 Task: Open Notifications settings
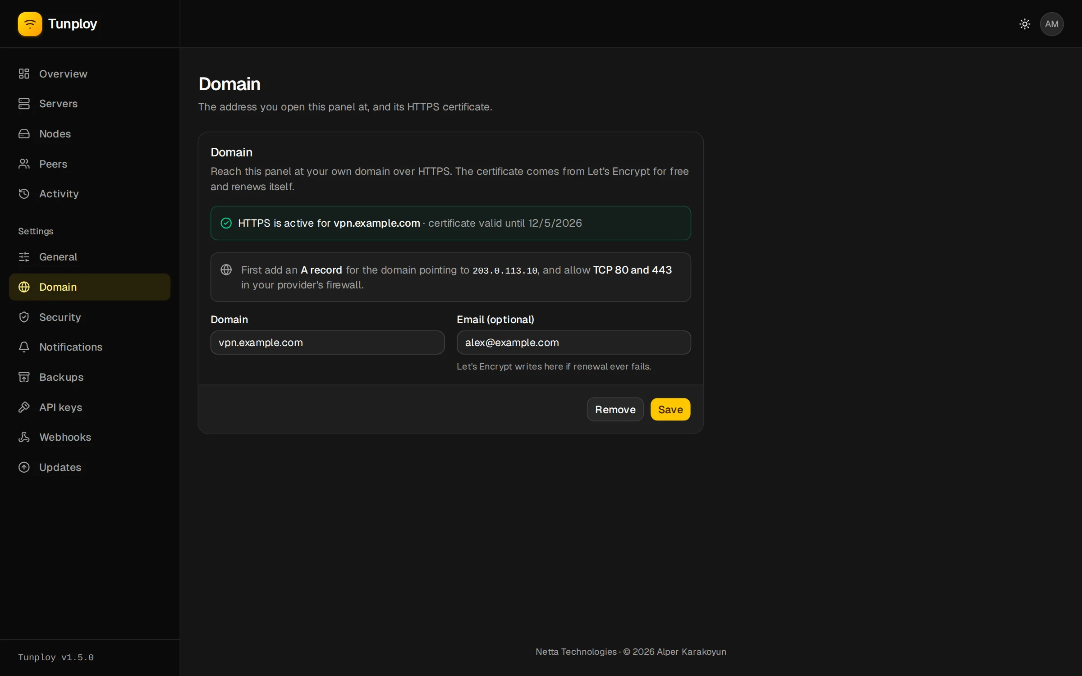(90, 347)
